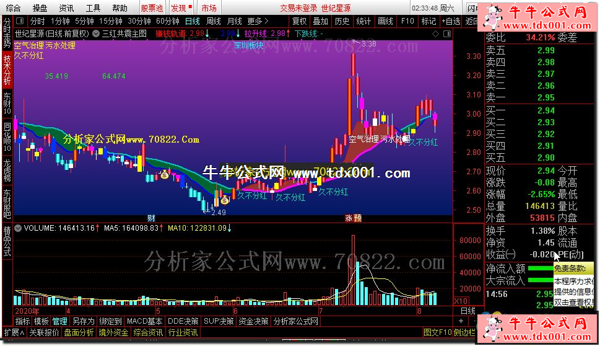This screenshot has width=600, height=346.
Task: Click 图文F10 button
Action: coord(437,332)
